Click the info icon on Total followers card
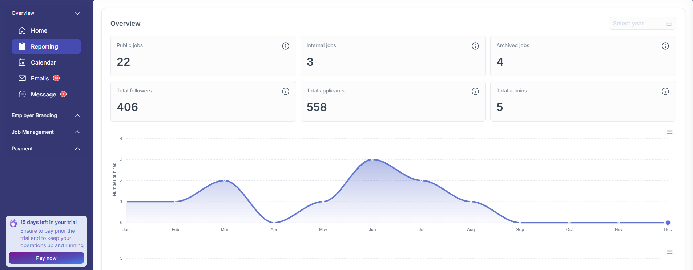This screenshot has height=270, width=693. click(x=286, y=91)
